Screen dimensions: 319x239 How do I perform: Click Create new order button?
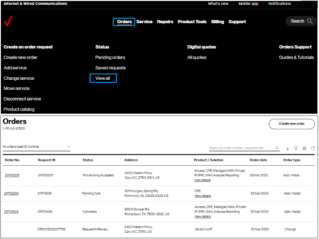pyautogui.click(x=292, y=124)
